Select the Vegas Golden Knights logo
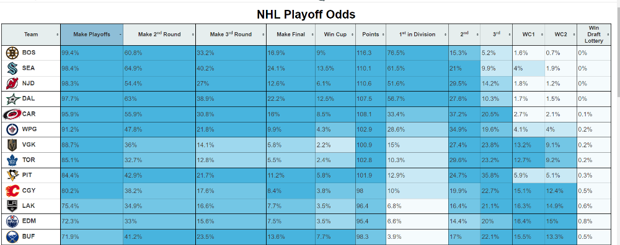620x245 pixels. 12,145
